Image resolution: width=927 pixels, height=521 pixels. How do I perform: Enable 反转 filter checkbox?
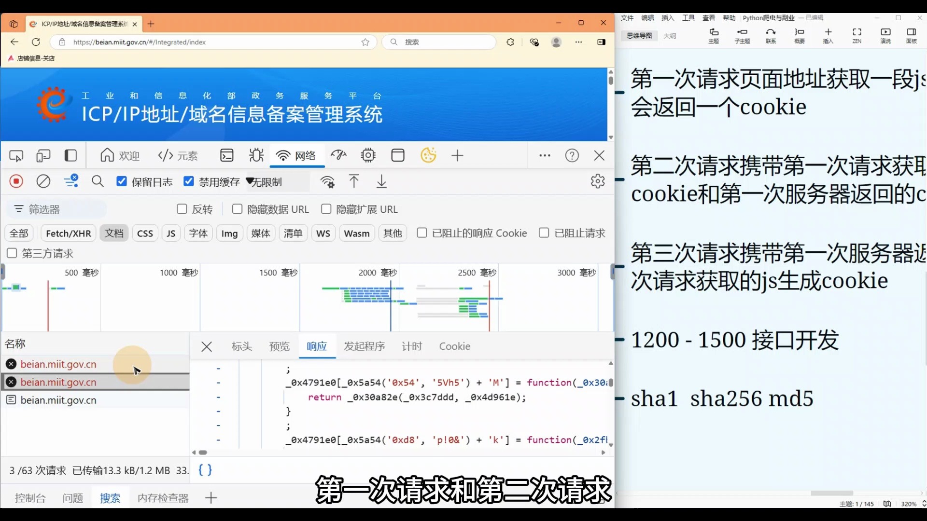pyautogui.click(x=182, y=209)
